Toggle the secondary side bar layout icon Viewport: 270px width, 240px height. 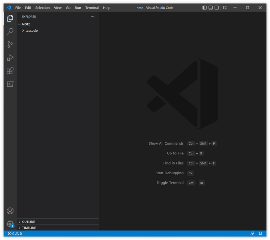tap(217, 8)
